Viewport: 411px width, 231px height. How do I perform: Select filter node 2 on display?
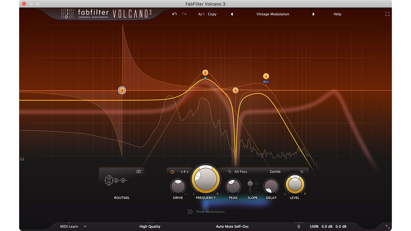pos(205,73)
